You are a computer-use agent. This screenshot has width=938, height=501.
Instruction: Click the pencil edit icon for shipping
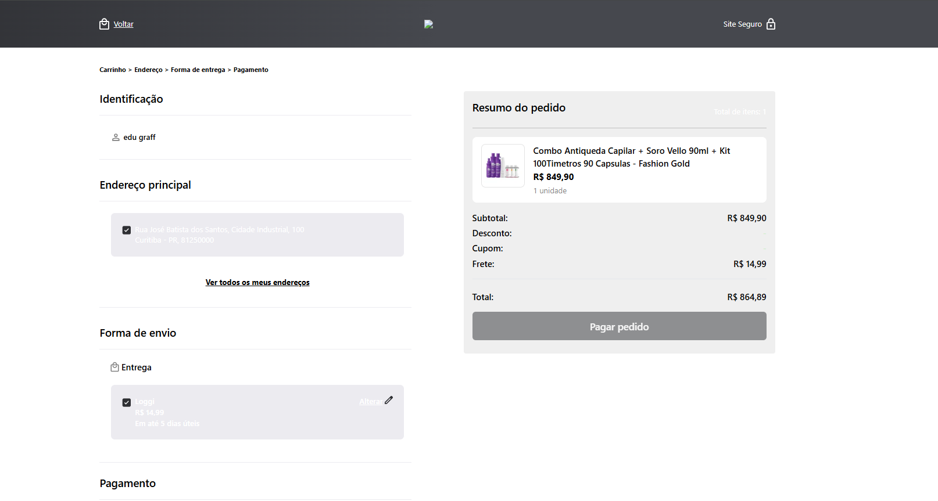click(389, 400)
